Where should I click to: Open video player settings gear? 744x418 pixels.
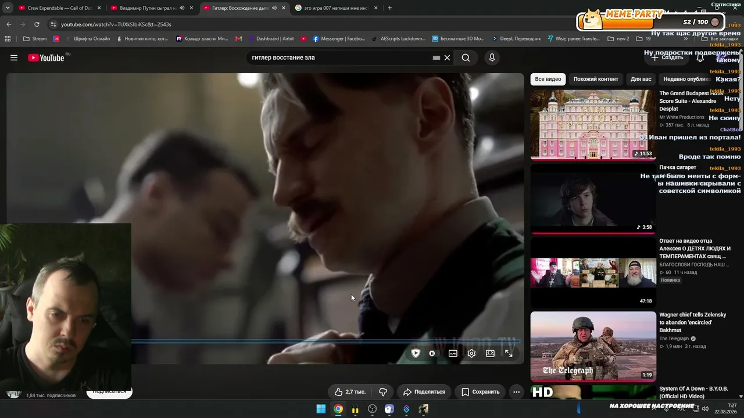coord(471,353)
